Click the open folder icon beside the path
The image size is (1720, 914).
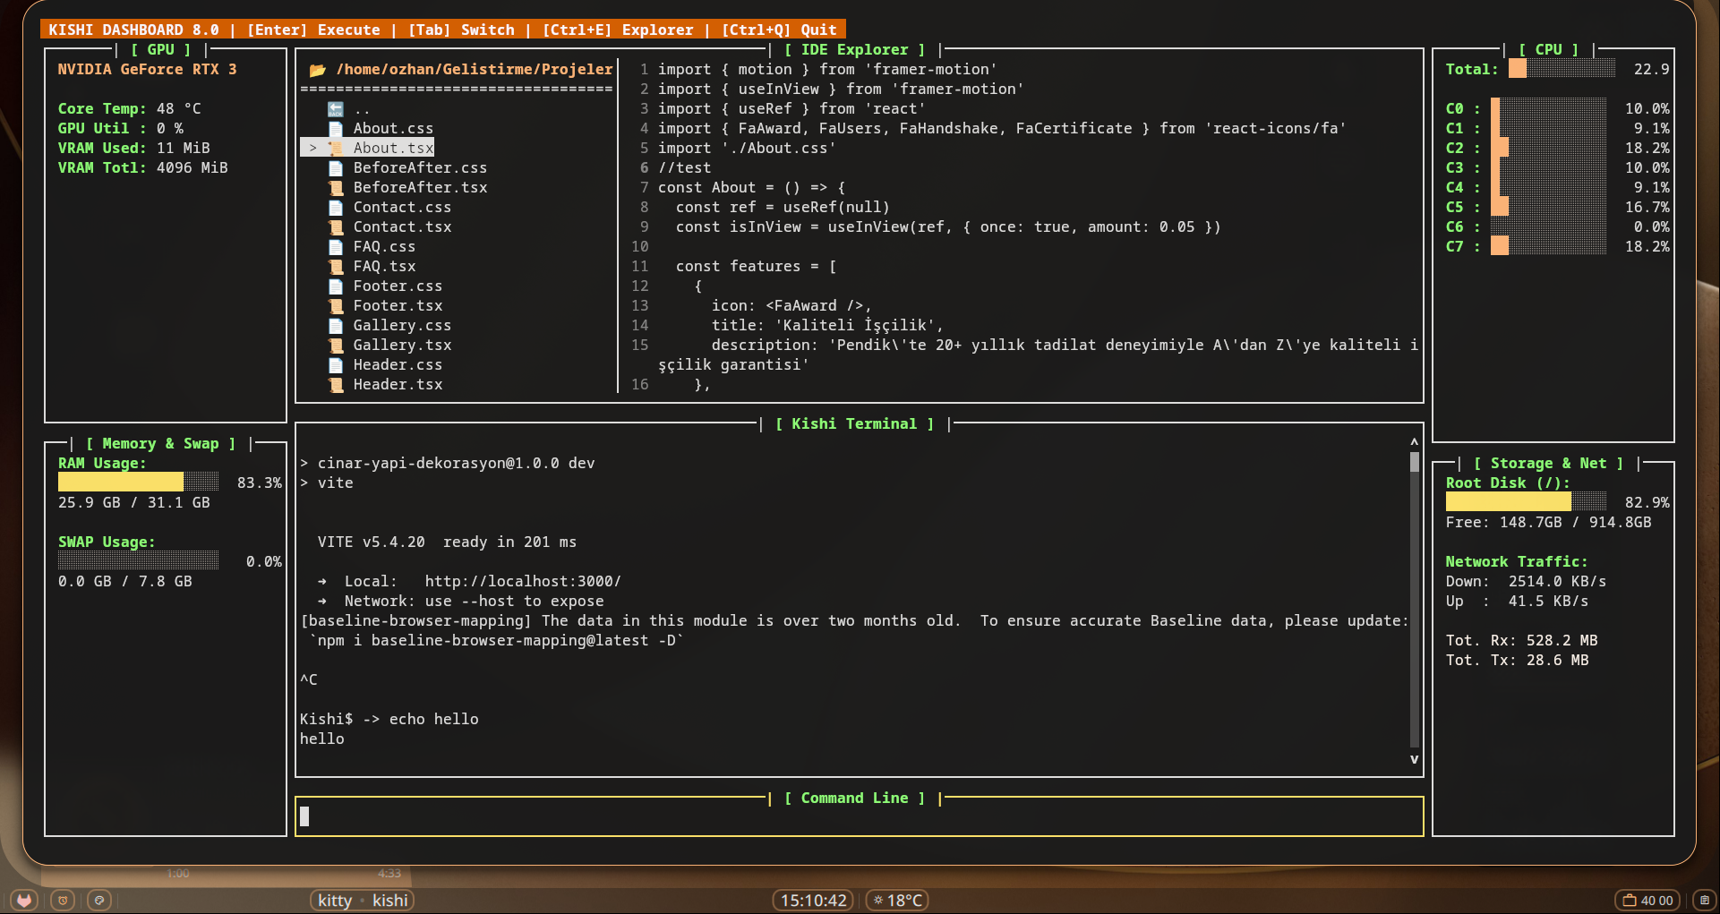pos(318,70)
